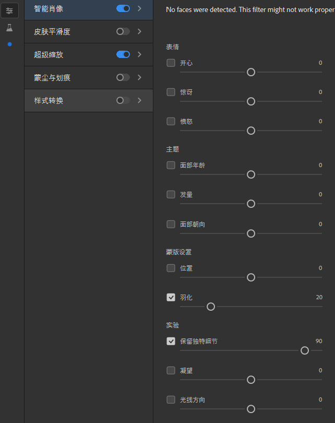
Task: Enable the 皮肤平滑度 toggle
Action: [123, 31]
